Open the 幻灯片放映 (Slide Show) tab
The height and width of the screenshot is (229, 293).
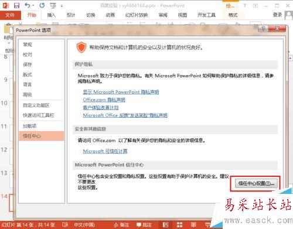coord(137,15)
